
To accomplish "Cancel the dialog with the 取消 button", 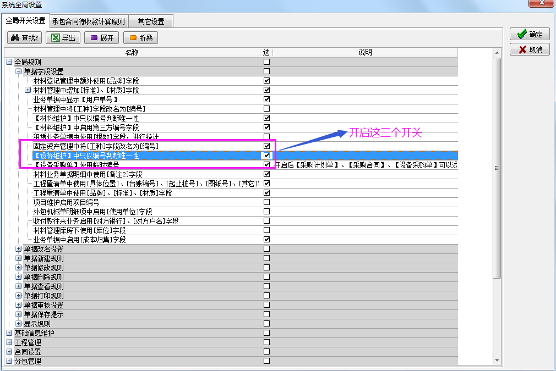I will (530, 49).
